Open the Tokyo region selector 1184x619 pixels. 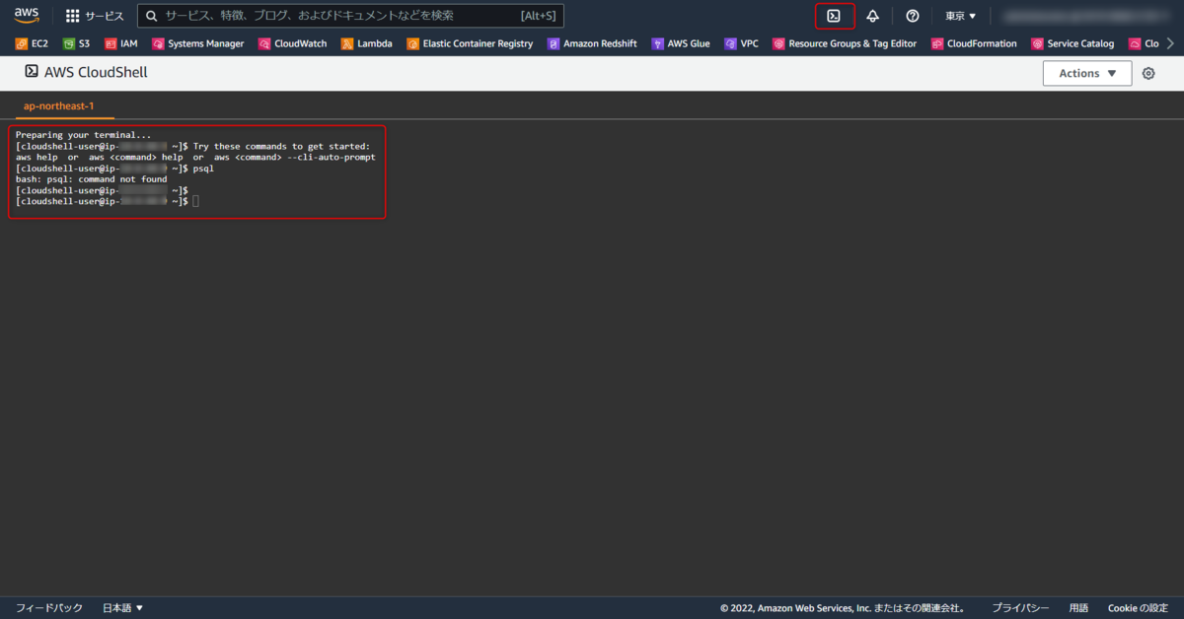[x=960, y=16]
